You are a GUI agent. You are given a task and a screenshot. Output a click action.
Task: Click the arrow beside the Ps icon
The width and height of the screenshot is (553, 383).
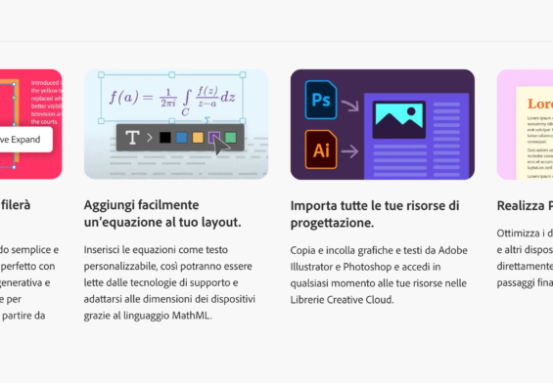[349, 105]
